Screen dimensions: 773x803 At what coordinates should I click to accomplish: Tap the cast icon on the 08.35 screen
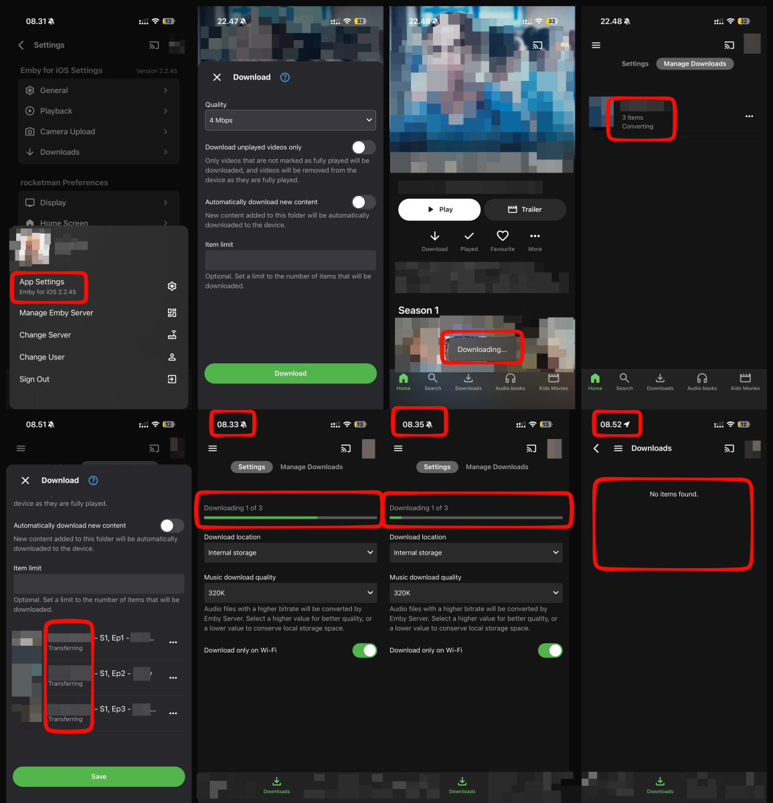531,448
